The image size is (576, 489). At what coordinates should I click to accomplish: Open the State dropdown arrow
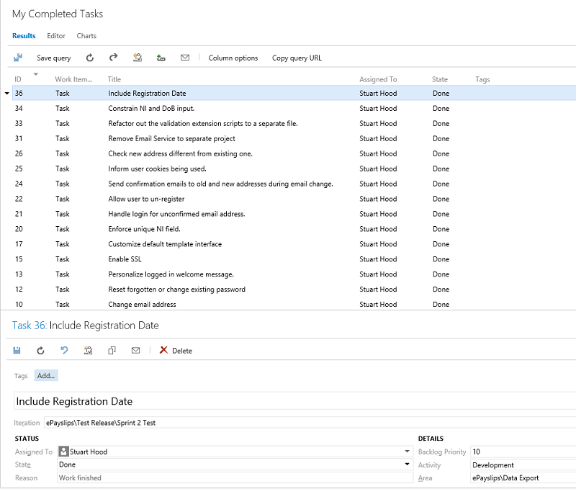(407, 465)
